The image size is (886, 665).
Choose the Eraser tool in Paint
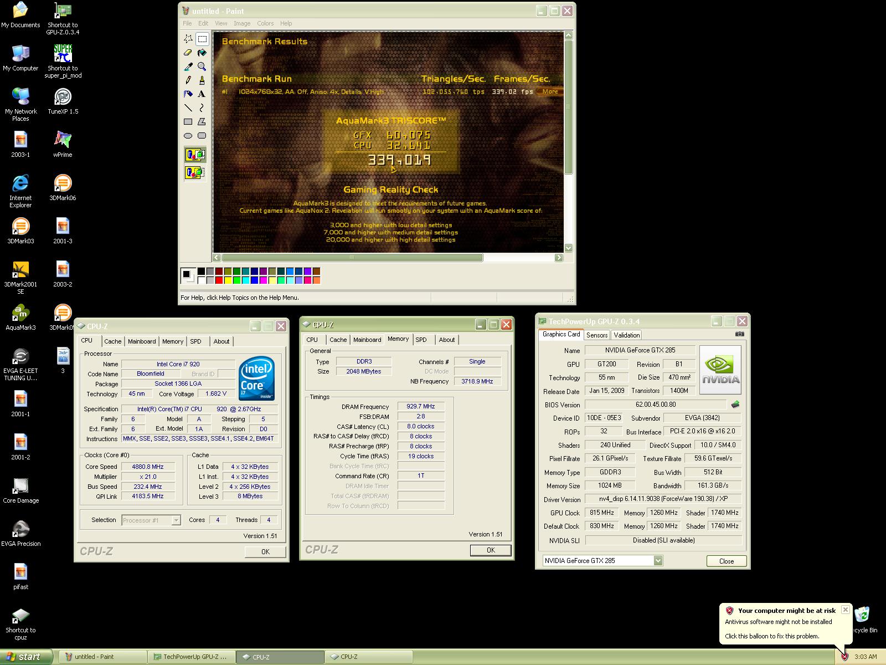188,53
